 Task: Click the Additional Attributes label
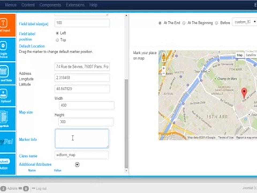pyautogui.click(x=35, y=164)
